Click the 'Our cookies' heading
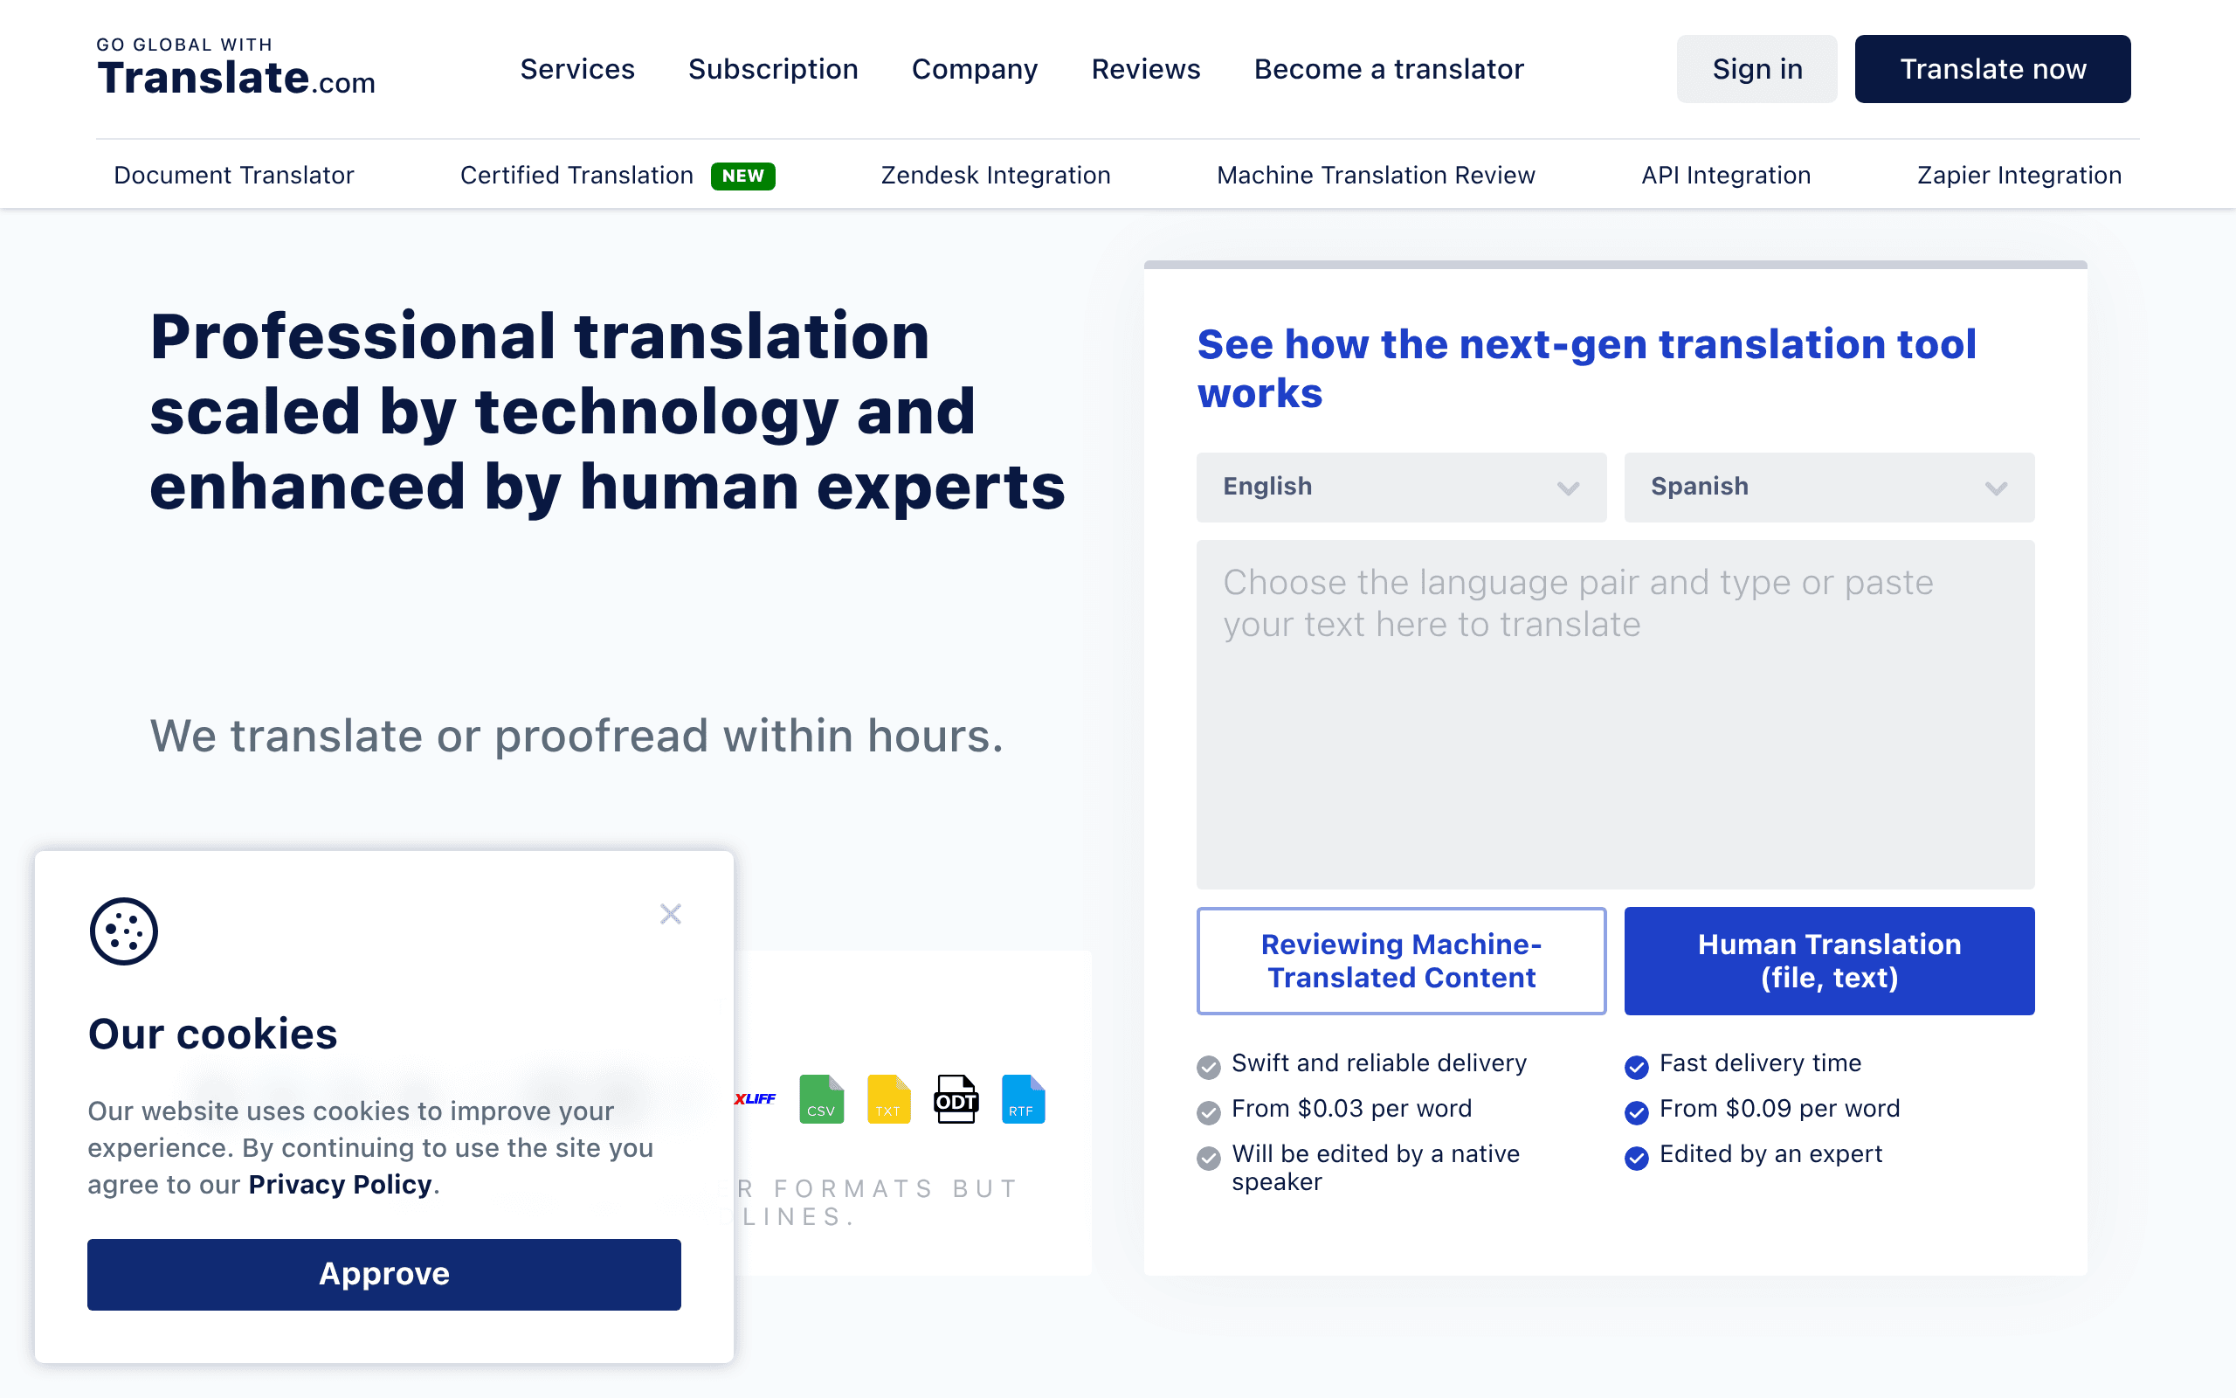The height and width of the screenshot is (1398, 2236). coord(212,1034)
